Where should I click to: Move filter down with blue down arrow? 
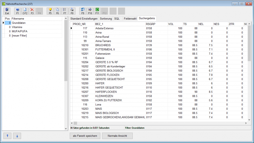coord(17,136)
